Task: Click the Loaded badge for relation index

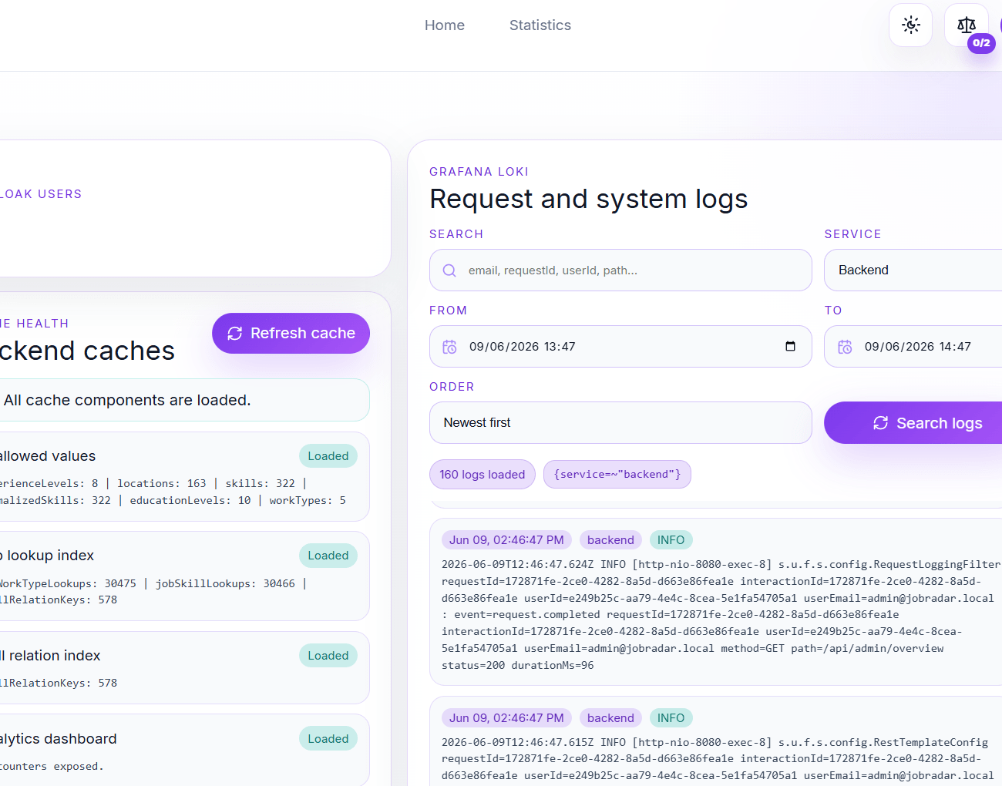Action: pyautogui.click(x=328, y=656)
